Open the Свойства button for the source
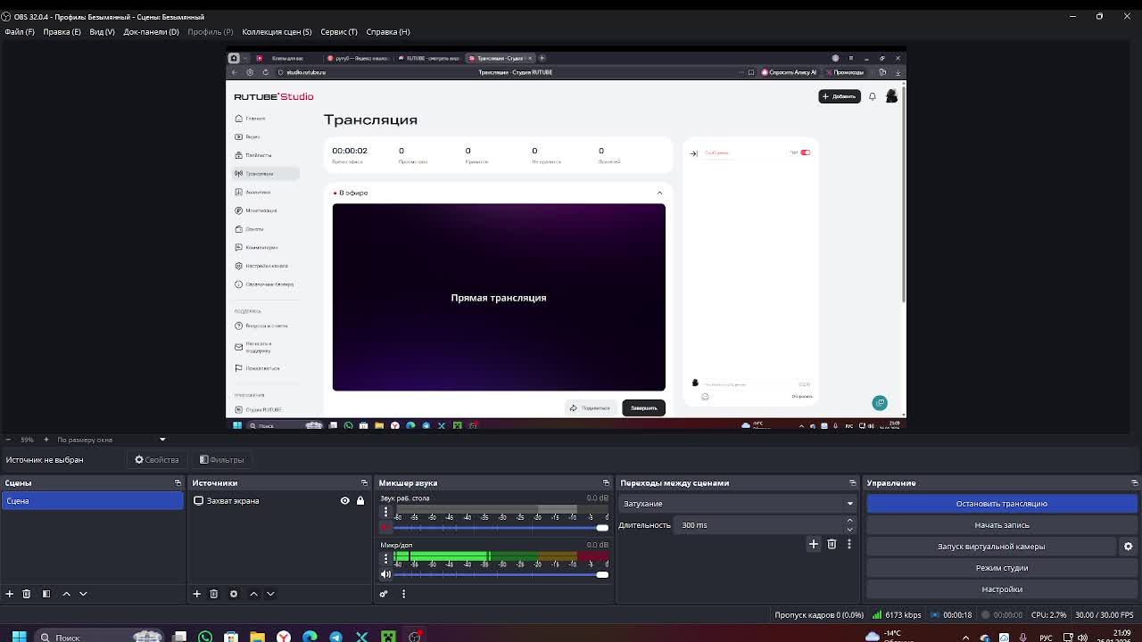 click(157, 460)
